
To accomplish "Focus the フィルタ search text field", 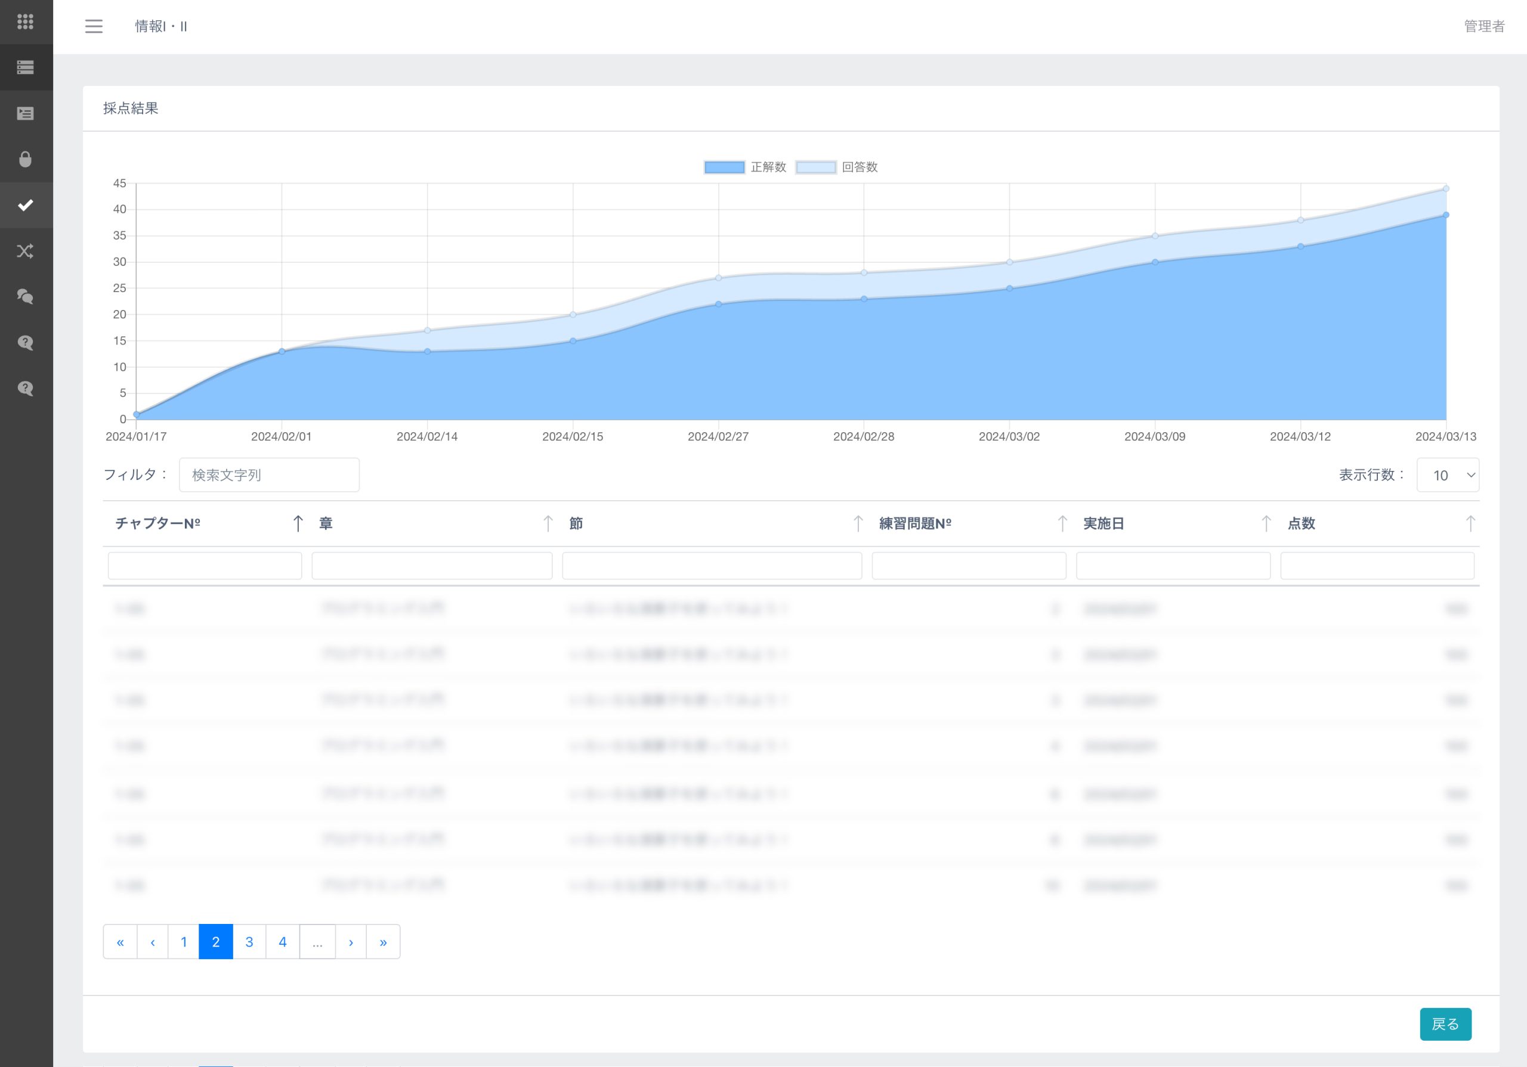I will 270,475.
